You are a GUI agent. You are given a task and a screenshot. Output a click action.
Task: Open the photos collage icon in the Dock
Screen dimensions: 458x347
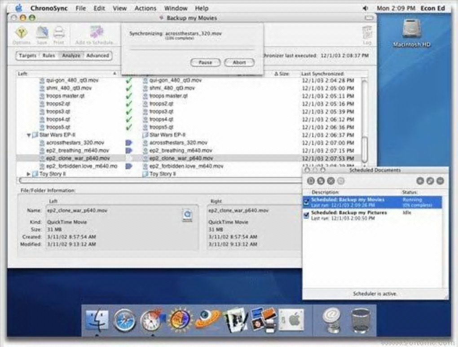[264, 321]
